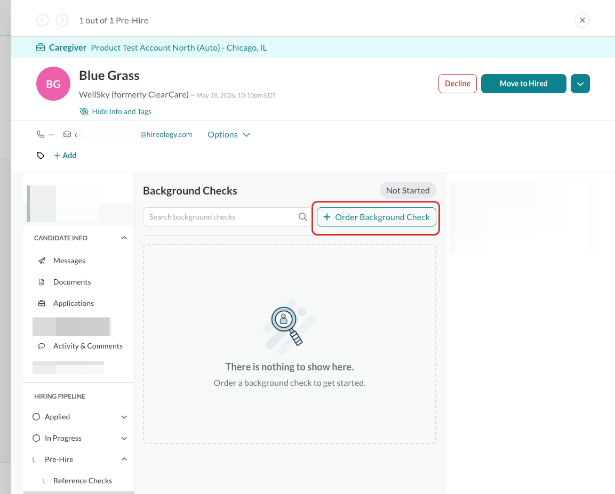This screenshot has width=615, height=494.
Task: Click the Documents file icon
Action: point(42,282)
